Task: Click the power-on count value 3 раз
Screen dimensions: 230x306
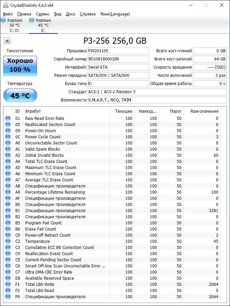Action: [x=210, y=75]
